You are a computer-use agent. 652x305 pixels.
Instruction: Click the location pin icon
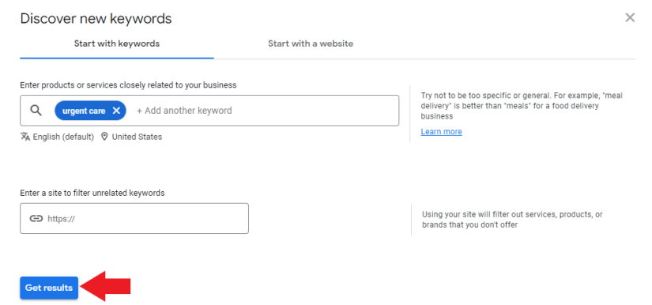(x=104, y=136)
